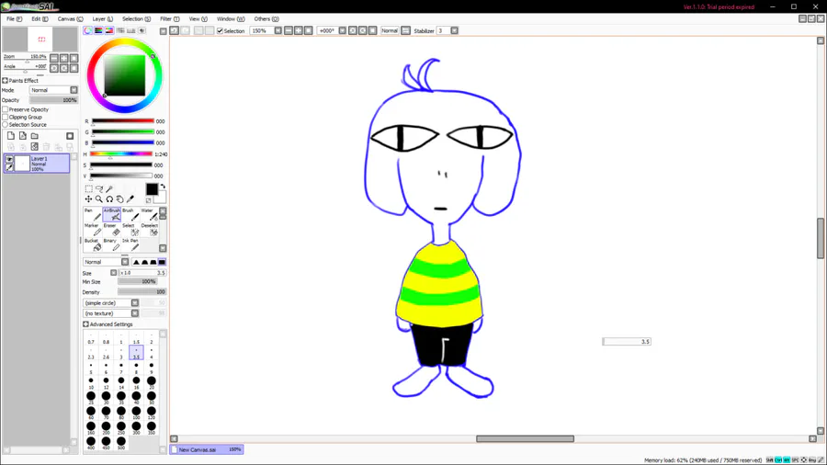Choose brush size 20 preset
The image size is (827, 465).
[x=152, y=383]
